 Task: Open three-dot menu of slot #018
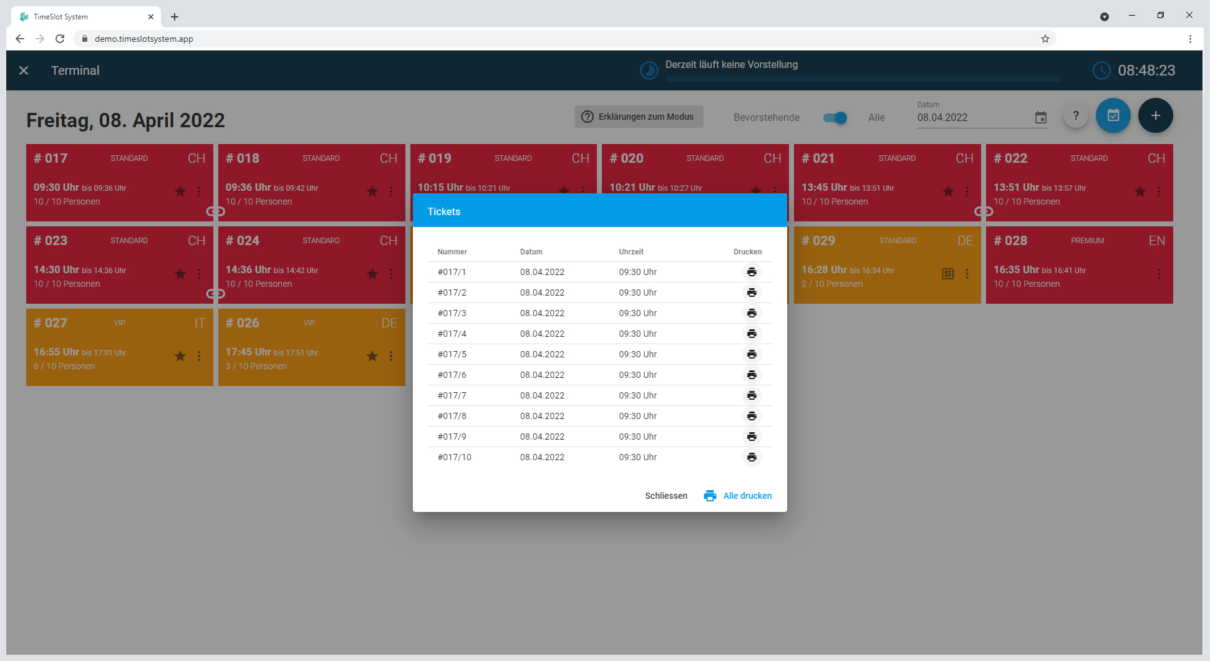[391, 191]
